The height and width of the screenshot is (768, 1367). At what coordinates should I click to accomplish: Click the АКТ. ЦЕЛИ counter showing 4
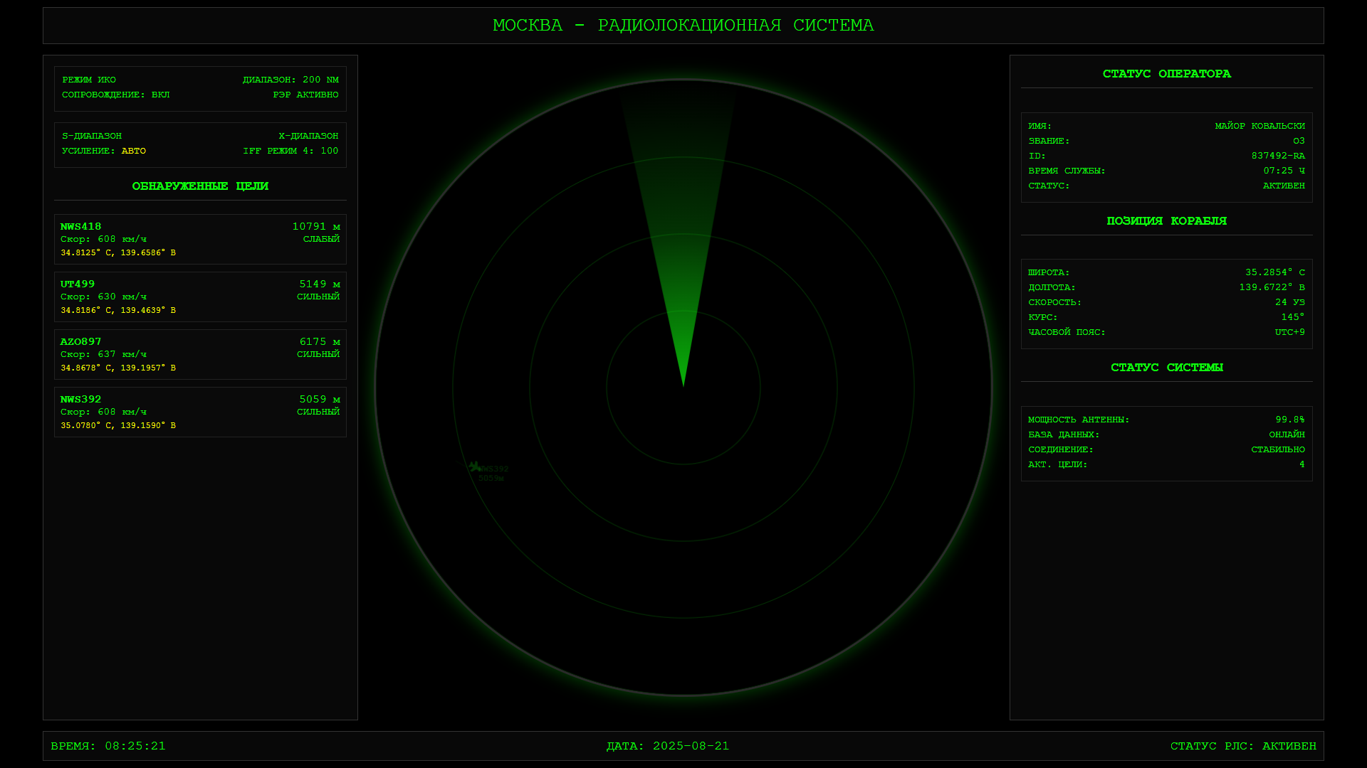pos(1166,464)
